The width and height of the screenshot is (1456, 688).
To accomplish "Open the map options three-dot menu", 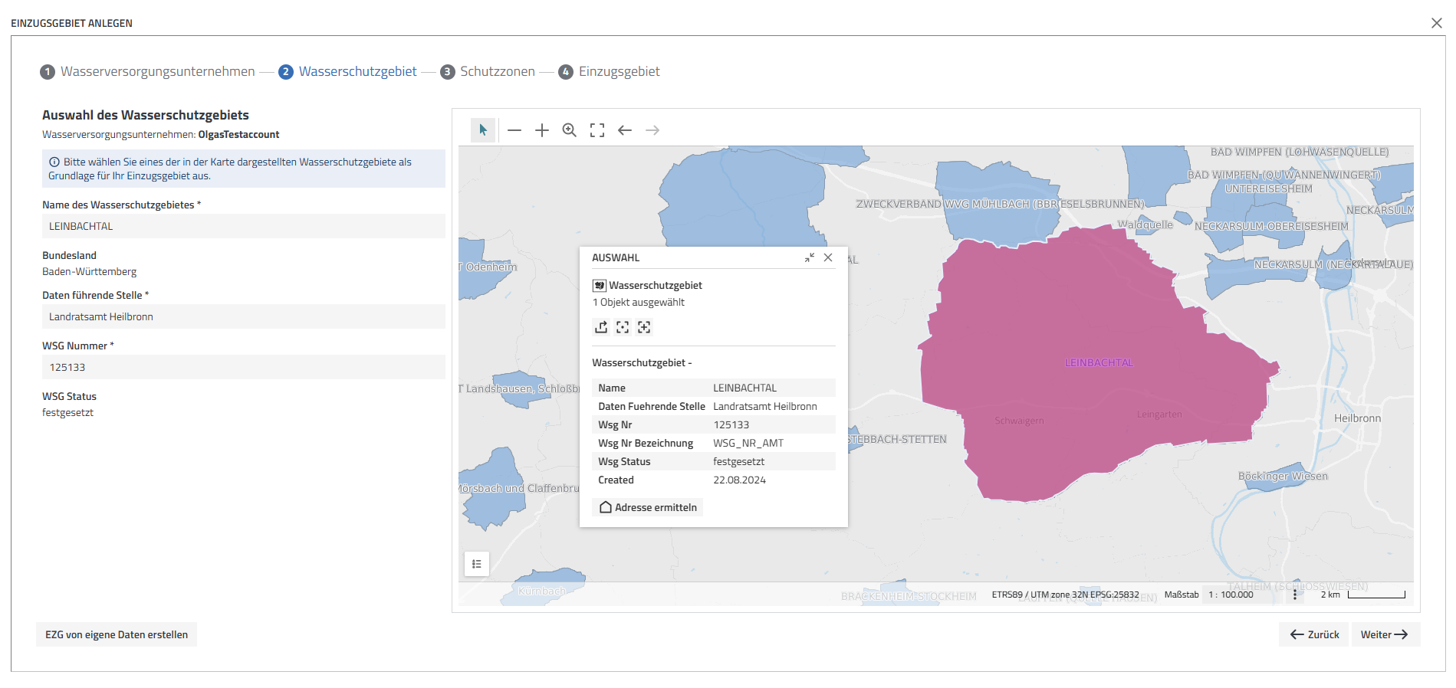I will (1295, 595).
